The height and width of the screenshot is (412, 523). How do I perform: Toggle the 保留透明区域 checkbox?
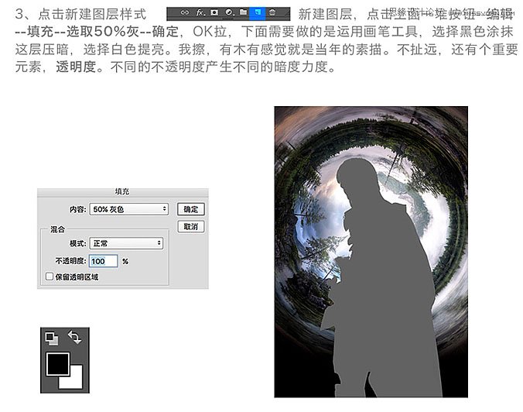[50, 276]
